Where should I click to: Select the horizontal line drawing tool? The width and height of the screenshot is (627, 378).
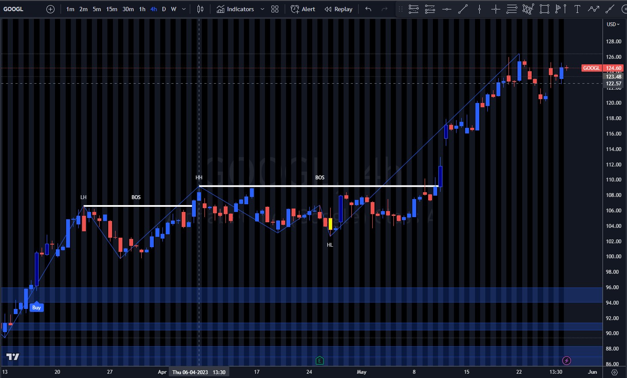[447, 9]
